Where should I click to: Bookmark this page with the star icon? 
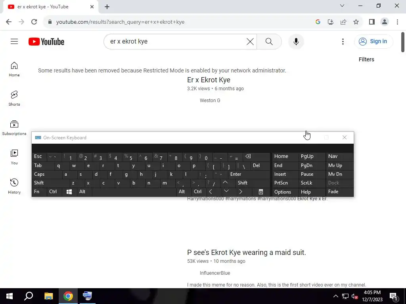tap(356, 22)
